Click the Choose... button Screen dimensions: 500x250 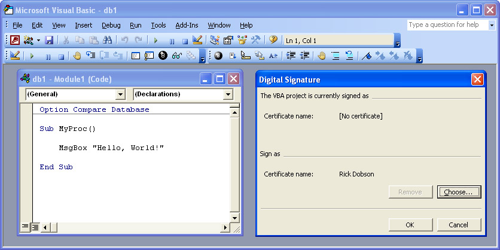[x=459, y=192]
